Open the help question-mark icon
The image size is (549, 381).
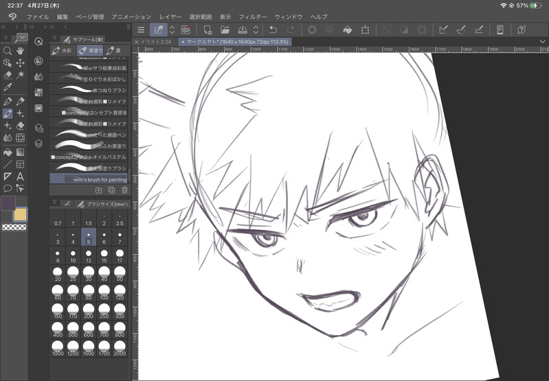522,30
